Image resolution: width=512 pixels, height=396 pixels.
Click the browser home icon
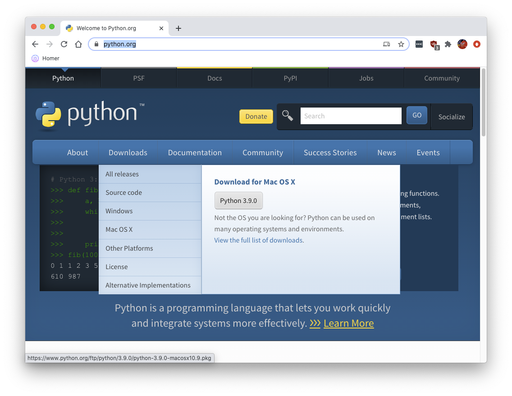tap(78, 44)
